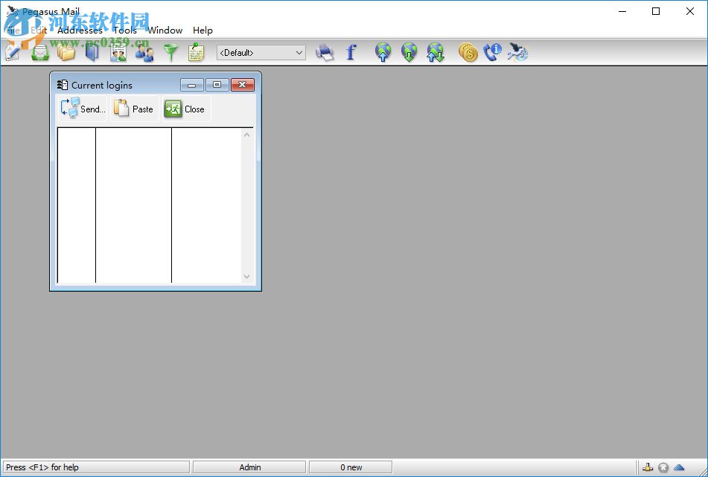Click scroll down arrow in logins list
This screenshot has height=477, width=708.
point(246,277)
